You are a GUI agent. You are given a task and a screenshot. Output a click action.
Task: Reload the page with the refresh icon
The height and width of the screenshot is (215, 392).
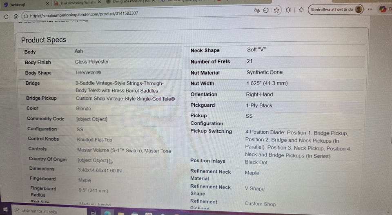(6, 16)
